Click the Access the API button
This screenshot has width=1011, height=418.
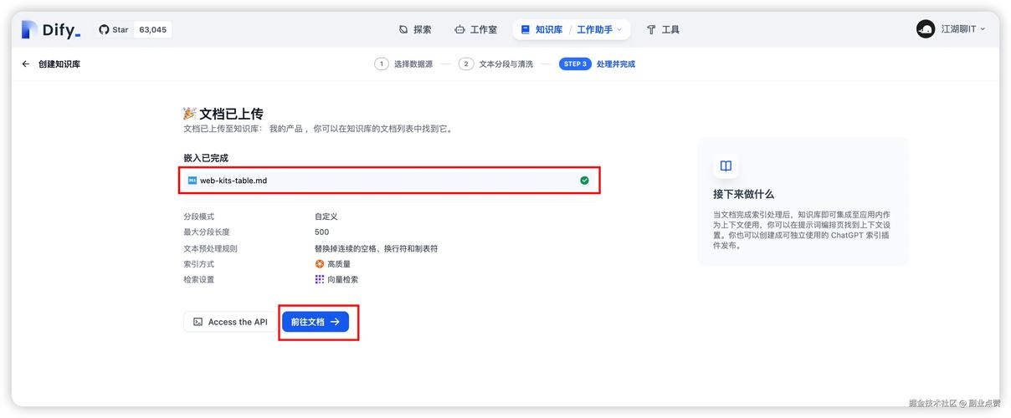click(x=230, y=322)
